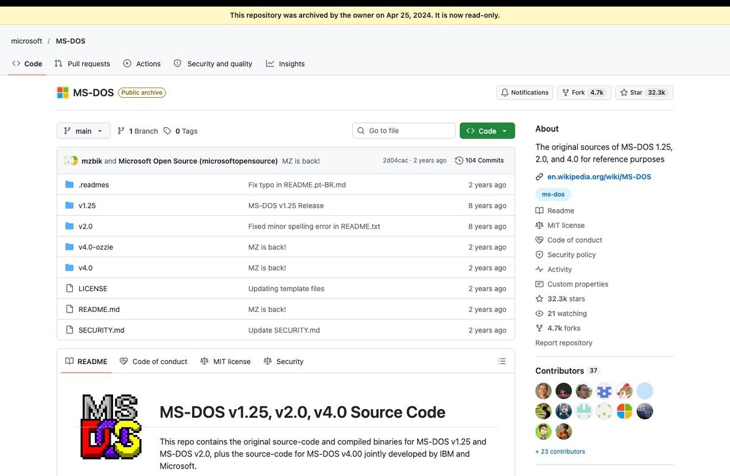Open MIT license link in About sidebar

[x=560, y=226]
